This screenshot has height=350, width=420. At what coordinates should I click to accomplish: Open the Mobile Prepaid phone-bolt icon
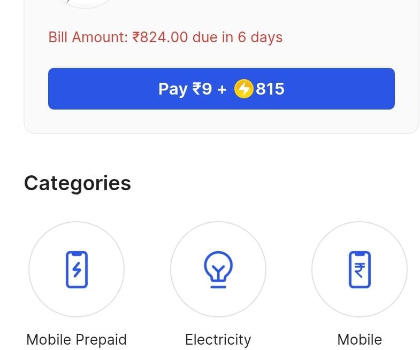[x=77, y=270]
